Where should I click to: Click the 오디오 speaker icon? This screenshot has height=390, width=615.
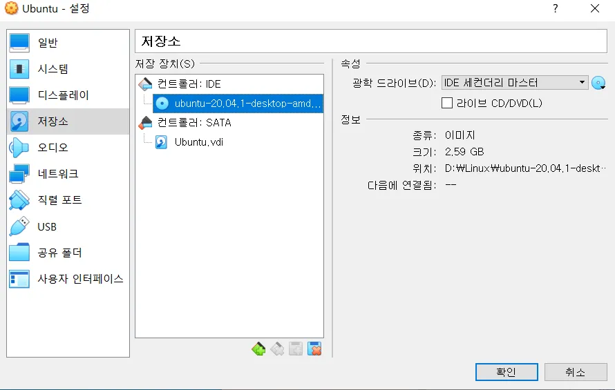(x=19, y=148)
